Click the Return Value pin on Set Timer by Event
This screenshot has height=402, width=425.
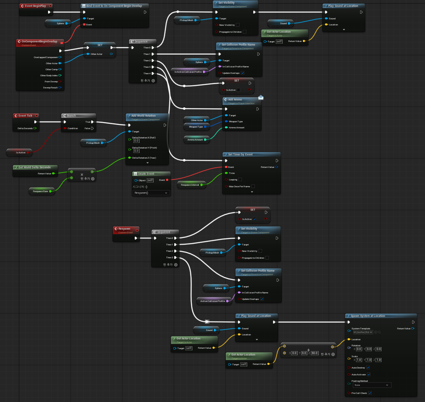click(x=277, y=167)
